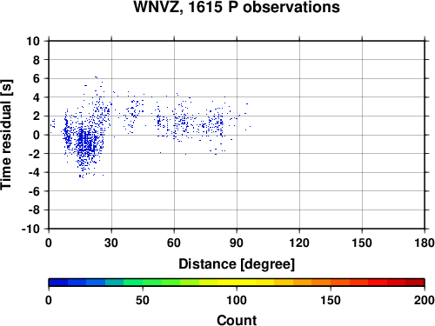The image size is (435, 326).
Task: Click the y-axis tick label -10
Action: point(30,229)
